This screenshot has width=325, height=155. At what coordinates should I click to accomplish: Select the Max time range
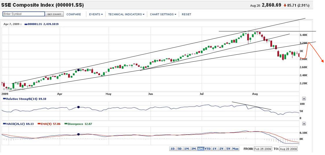(236, 149)
